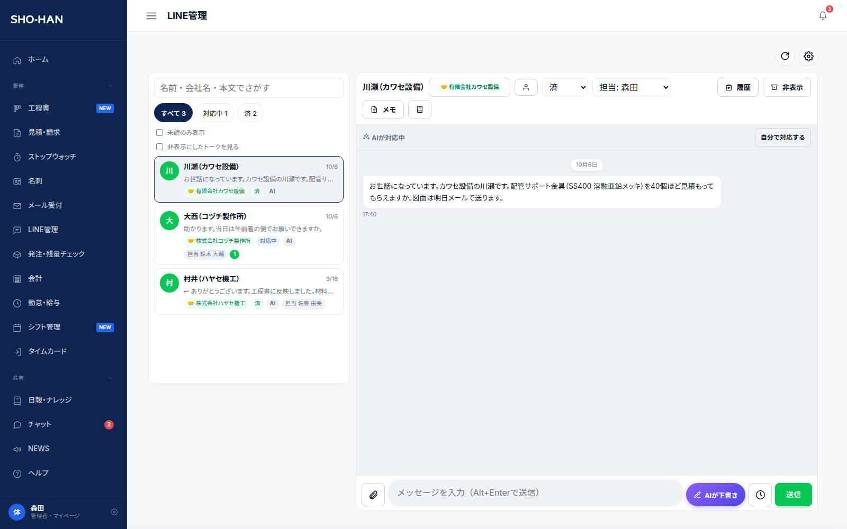
Task: Open the 大西(コヅチ製作所) conversation
Action: click(249, 235)
